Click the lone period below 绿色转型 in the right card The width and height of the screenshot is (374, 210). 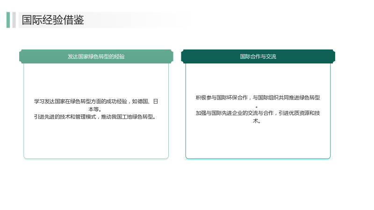pyautogui.click(x=256, y=107)
